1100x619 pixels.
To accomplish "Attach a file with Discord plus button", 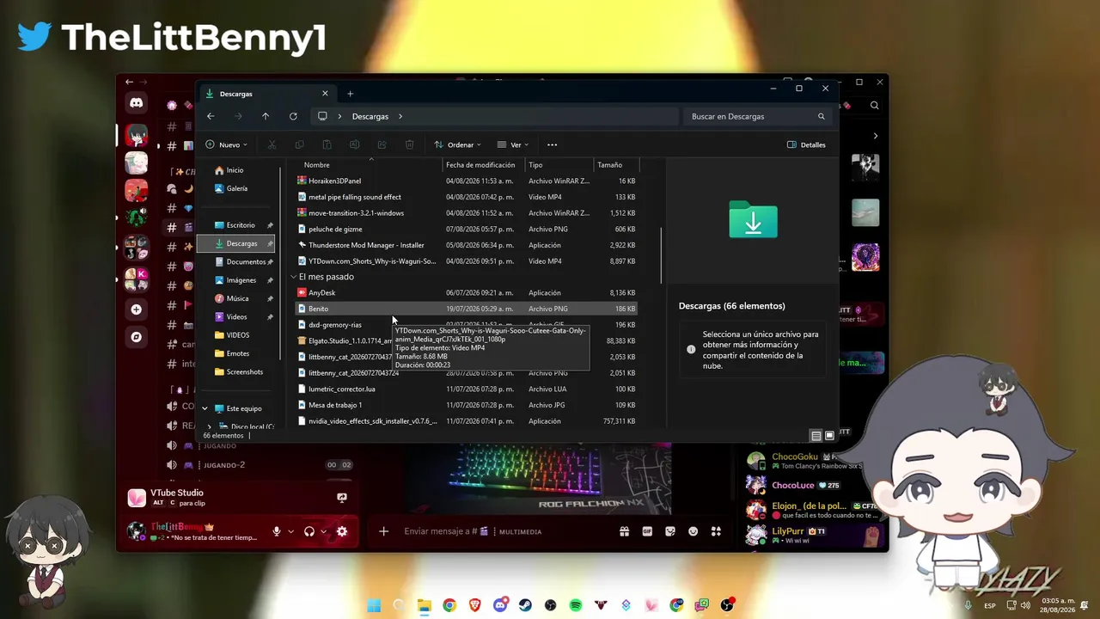I will 383,531.
